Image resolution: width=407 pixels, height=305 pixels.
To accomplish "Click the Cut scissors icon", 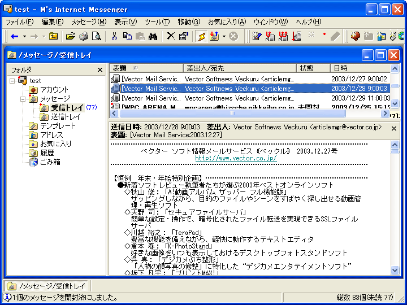I will click(114, 37).
